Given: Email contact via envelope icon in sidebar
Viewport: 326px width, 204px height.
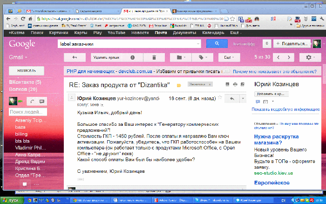Looking at the screenshot, I should [265, 102].
